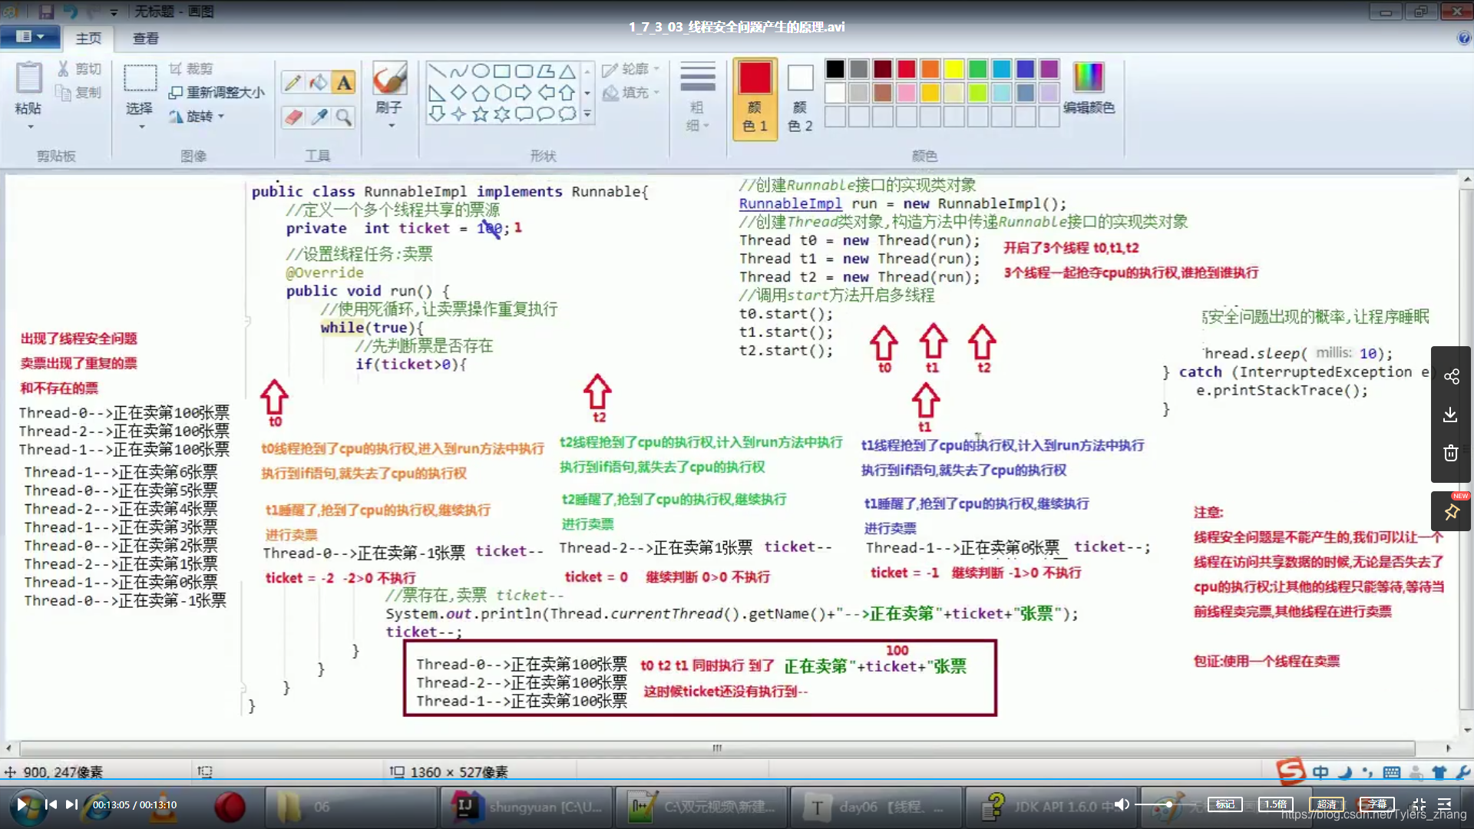The width and height of the screenshot is (1474, 829).
Task: Click the Paste (粘贴) clipboard icon
Action: coord(28,78)
